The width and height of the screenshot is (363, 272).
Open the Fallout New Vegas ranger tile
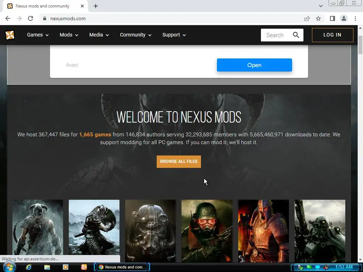[207, 231]
